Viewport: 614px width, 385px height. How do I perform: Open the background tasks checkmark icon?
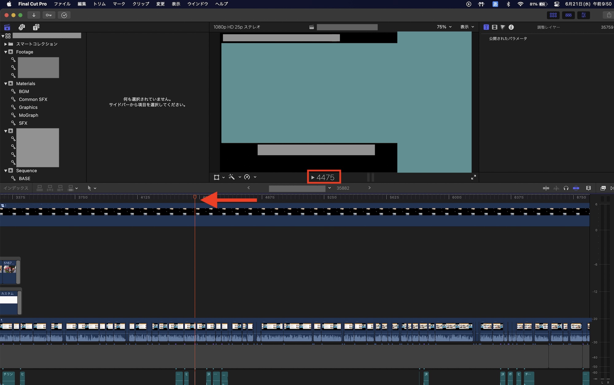pos(64,15)
